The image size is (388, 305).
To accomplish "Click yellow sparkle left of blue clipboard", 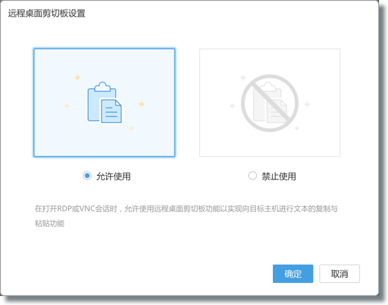I will 67,106.
